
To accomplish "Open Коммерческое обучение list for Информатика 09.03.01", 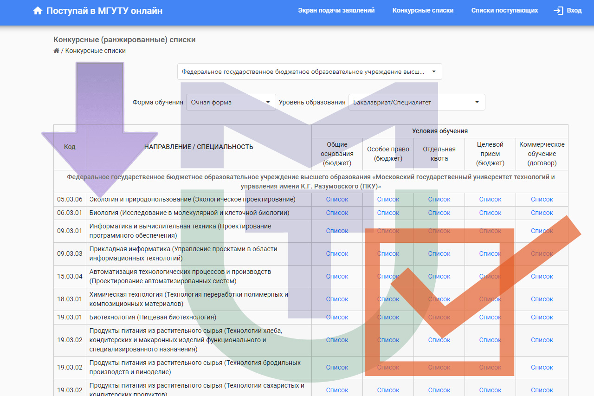I will click(x=542, y=231).
